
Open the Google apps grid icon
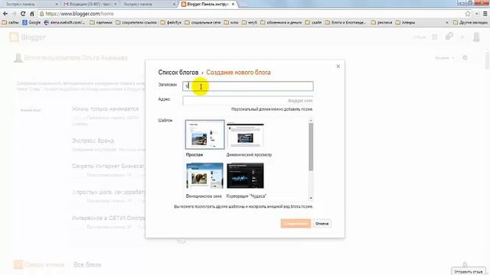point(435,37)
